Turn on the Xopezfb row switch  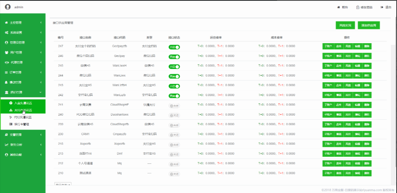pos(174,145)
